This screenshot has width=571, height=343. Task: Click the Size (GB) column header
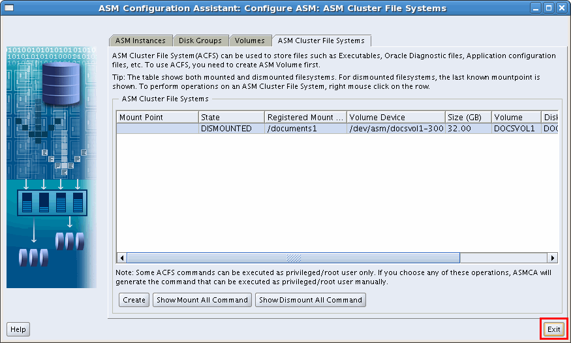(469, 117)
